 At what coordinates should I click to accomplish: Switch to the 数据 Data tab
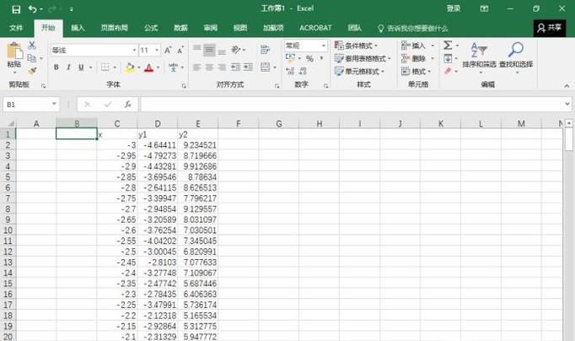pyautogui.click(x=180, y=28)
